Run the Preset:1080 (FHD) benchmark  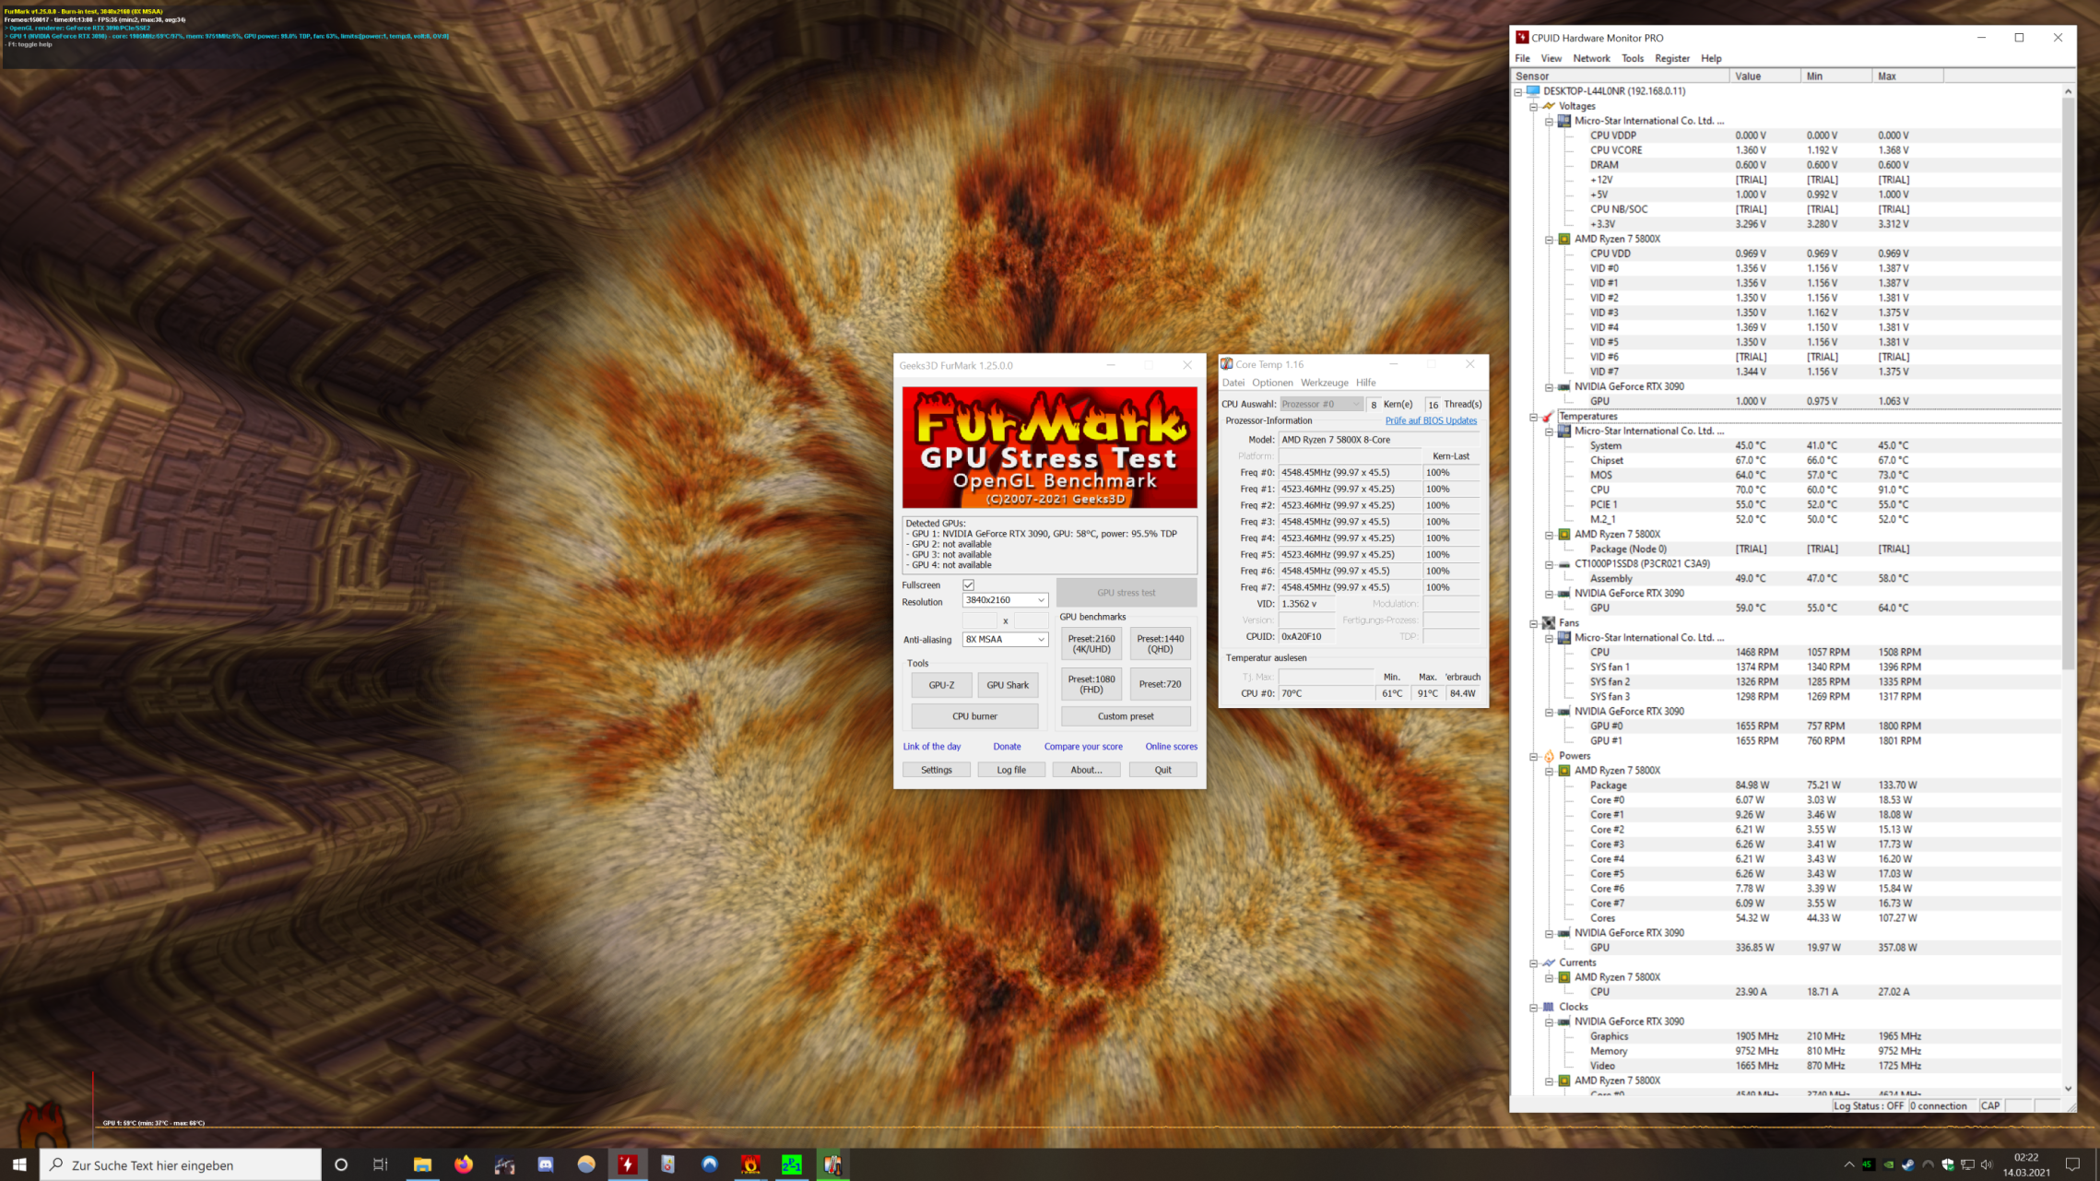pos(1091,684)
